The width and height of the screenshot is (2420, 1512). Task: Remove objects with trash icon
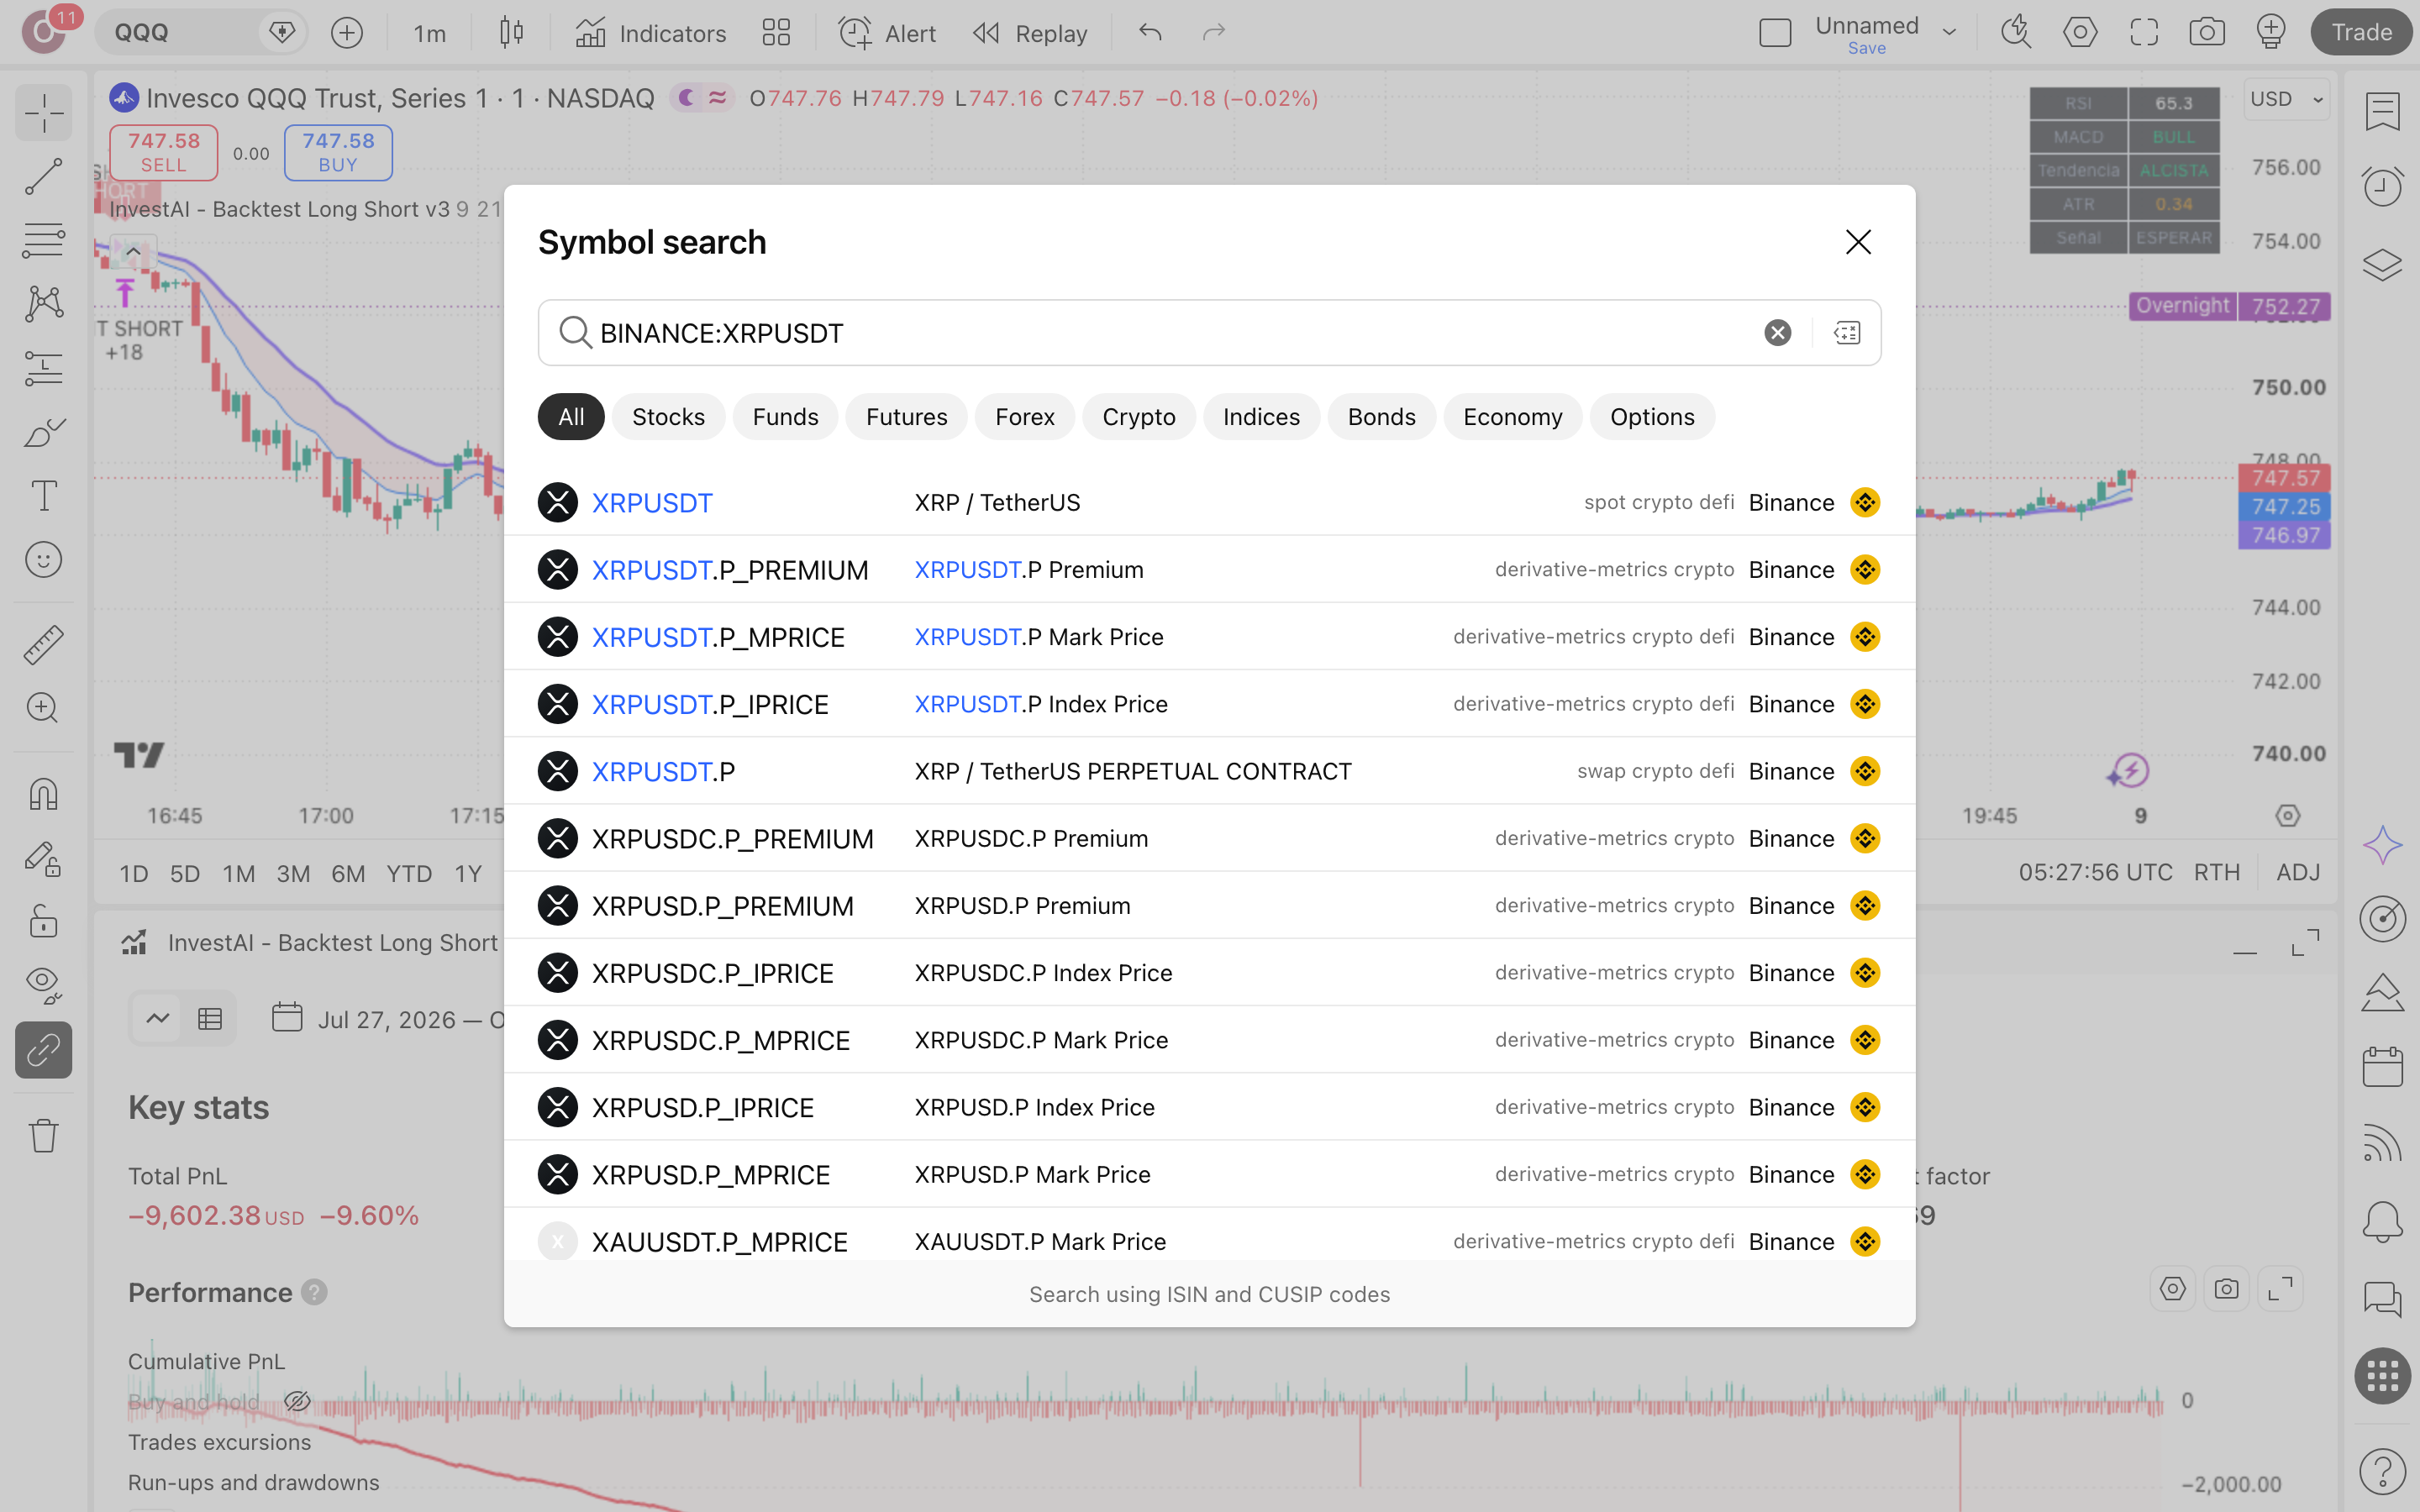43,1136
